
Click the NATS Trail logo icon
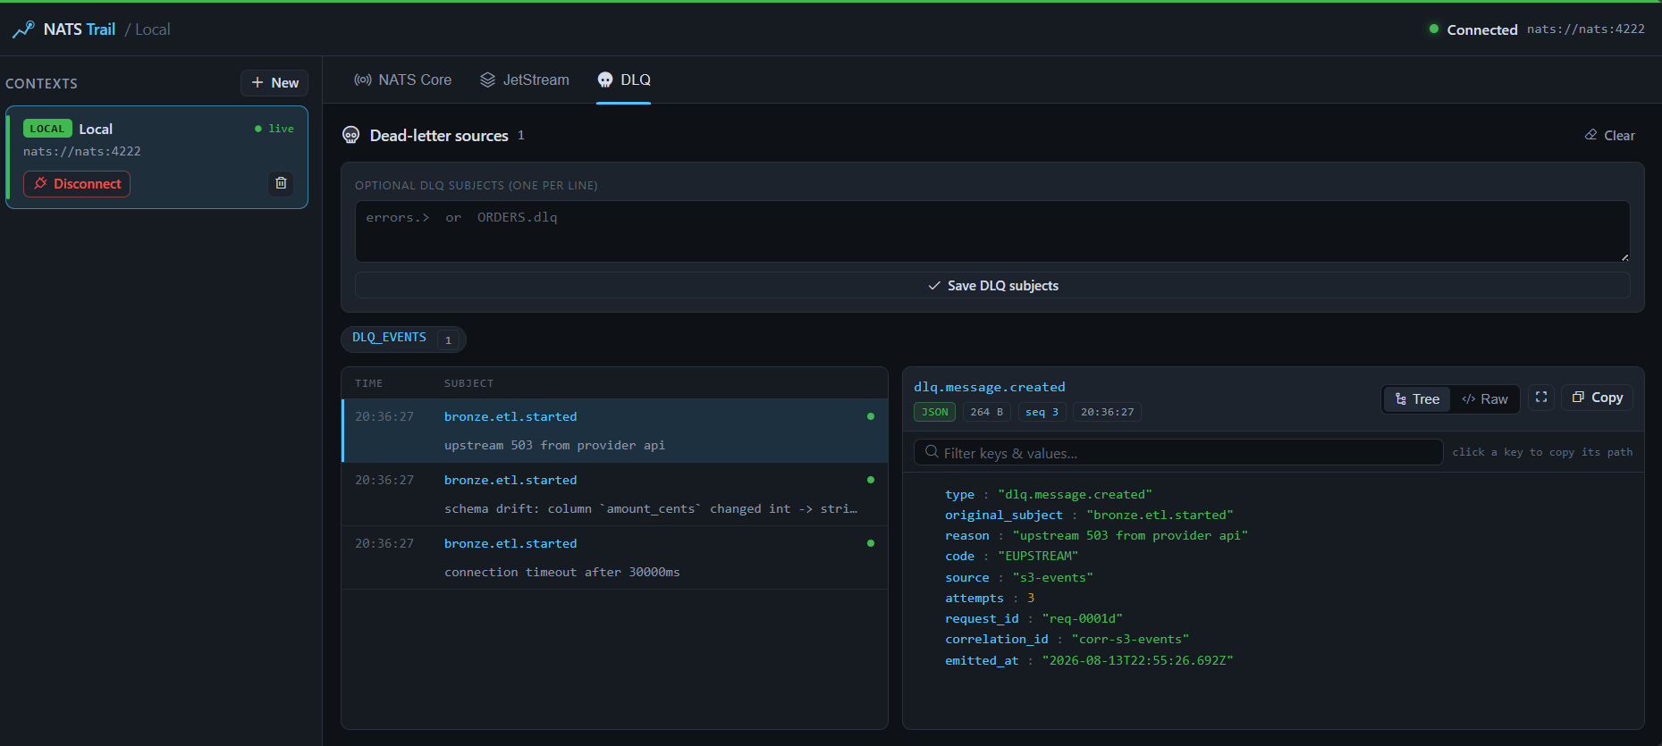(23, 29)
